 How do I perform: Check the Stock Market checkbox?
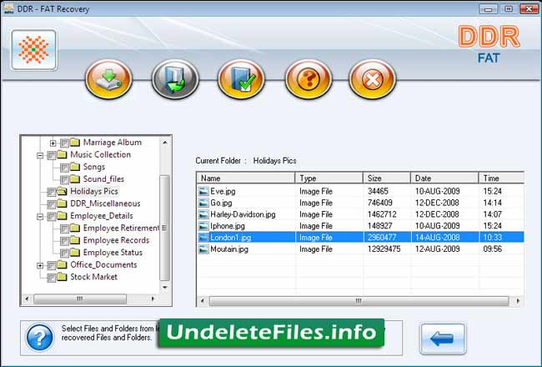[x=51, y=278]
